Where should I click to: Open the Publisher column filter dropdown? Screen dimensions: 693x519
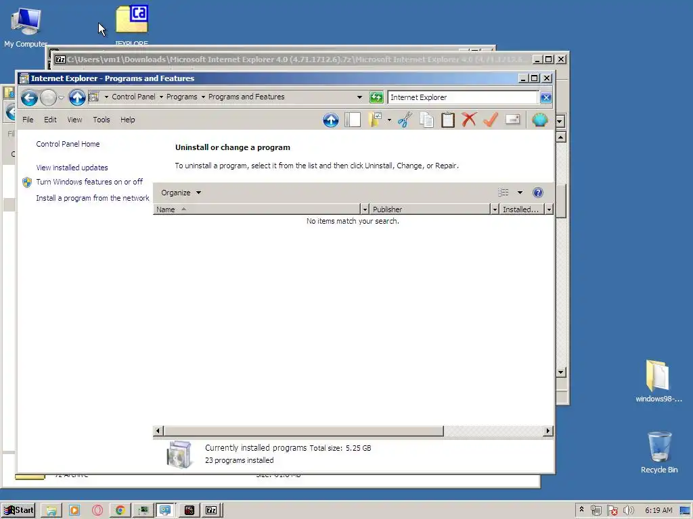coord(495,209)
